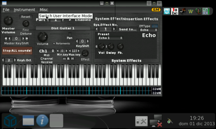Open the File menu
The image size is (216, 129).
tap(6, 10)
